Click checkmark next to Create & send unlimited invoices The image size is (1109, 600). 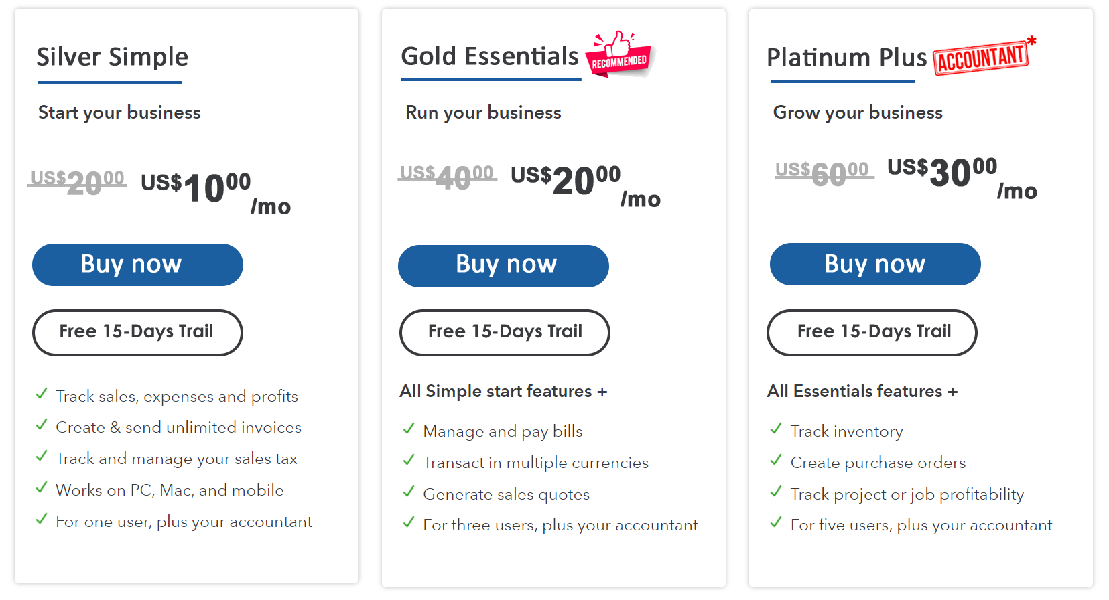[42, 425]
